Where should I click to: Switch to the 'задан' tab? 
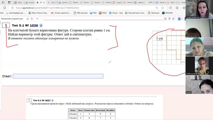point(139,2)
